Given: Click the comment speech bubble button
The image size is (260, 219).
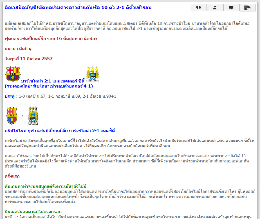Looking at the screenshot, I should (x=231, y=8).
